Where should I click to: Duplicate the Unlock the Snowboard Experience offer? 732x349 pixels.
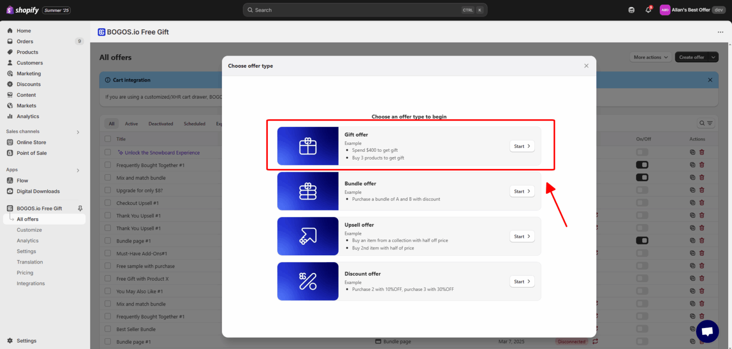coord(692,153)
